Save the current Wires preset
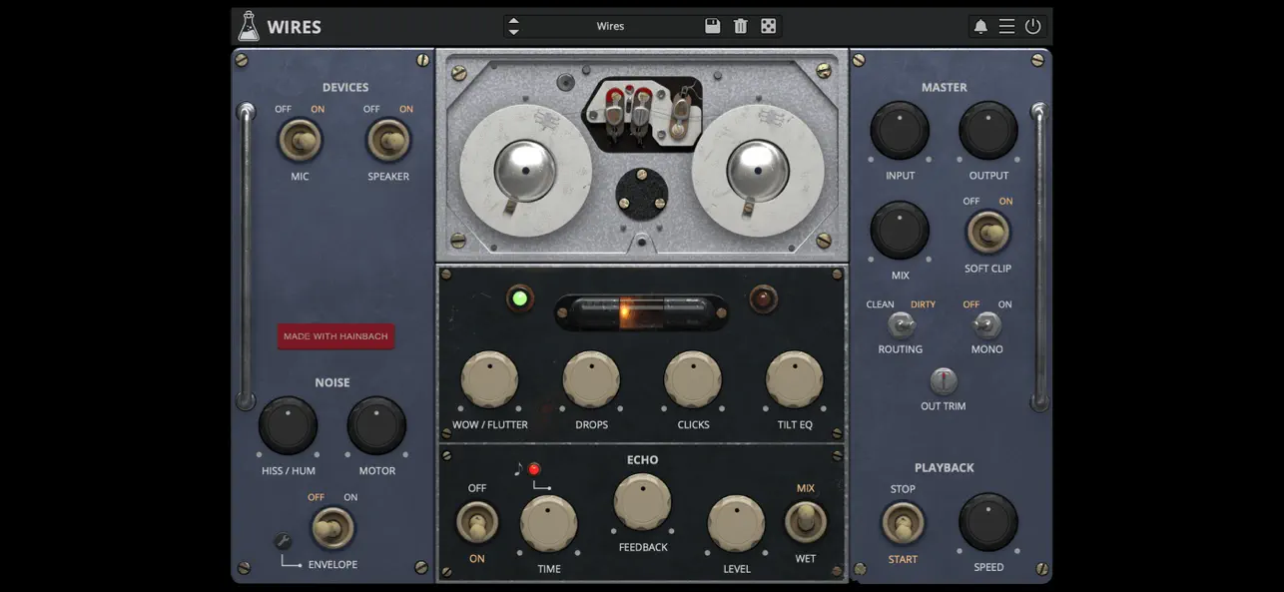 713,25
